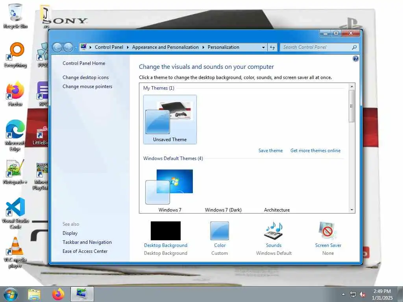Open Ease of Access Center link

coord(85,251)
